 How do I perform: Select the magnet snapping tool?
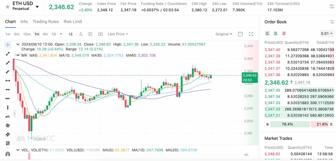click(8, 153)
